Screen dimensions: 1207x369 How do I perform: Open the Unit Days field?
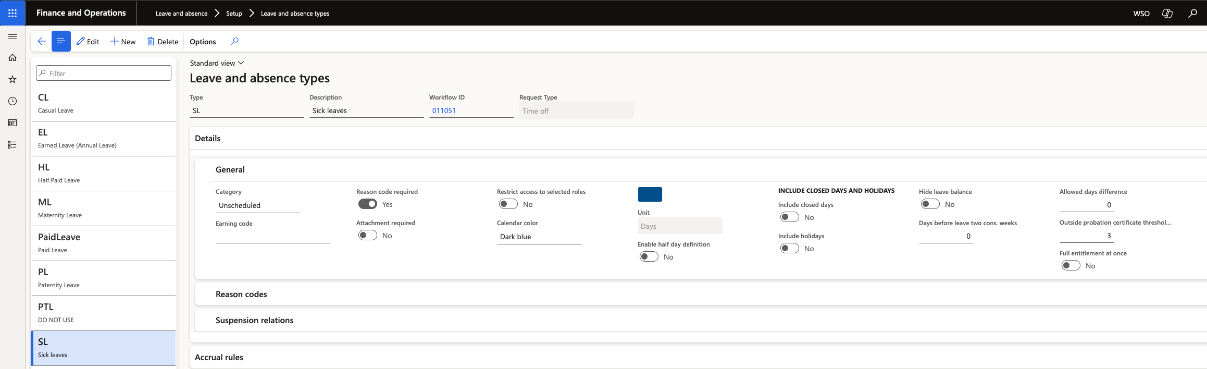(x=680, y=226)
